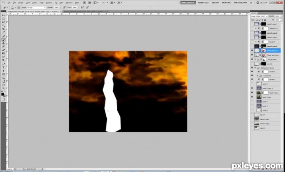Viewport: 285px width, 172px height.
Task: Select the Clone Stamp tool
Action: pyautogui.click(x=3, y=43)
